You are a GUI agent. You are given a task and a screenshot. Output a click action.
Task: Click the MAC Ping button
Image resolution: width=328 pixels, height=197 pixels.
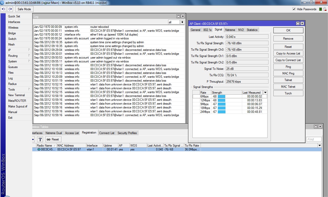[x=288, y=73]
